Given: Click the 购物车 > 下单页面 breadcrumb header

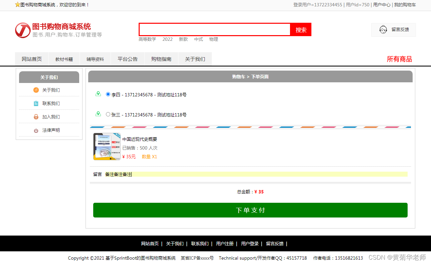Looking at the screenshot, I should click(250, 77).
